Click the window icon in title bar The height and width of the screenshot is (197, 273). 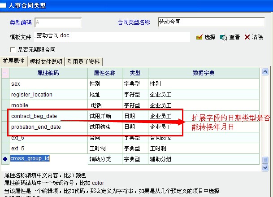tap(4, 5)
